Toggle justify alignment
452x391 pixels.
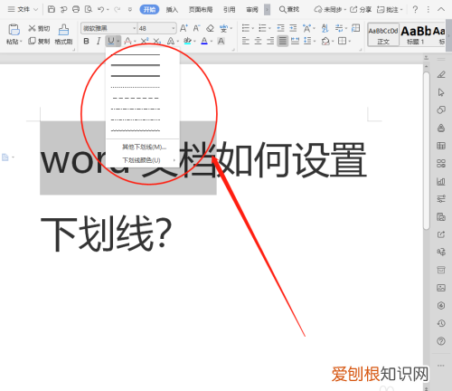283,41
